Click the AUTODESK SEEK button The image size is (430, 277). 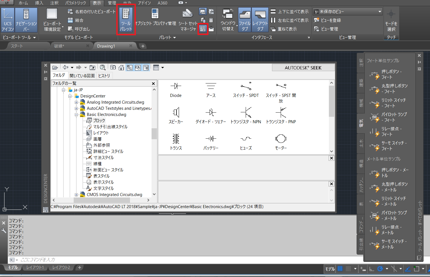click(x=303, y=68)
